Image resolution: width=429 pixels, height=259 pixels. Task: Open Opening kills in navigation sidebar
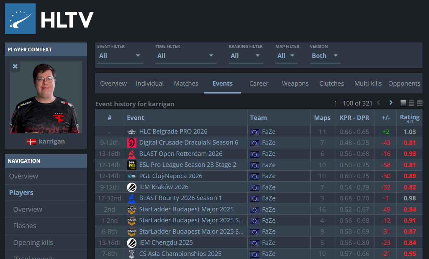(x=33, y=243)
